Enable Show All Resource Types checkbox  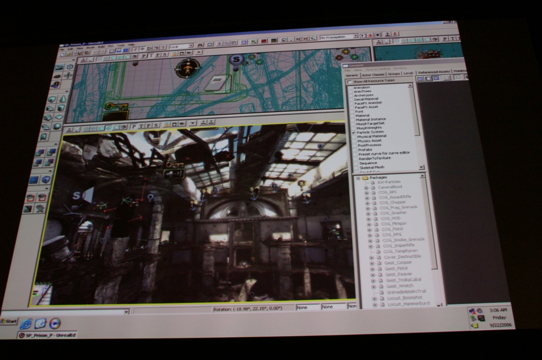pos(349,81)
